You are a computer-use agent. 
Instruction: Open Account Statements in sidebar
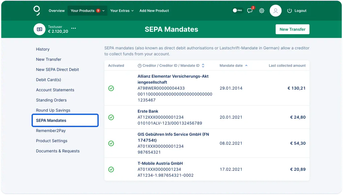click(55, 90)
